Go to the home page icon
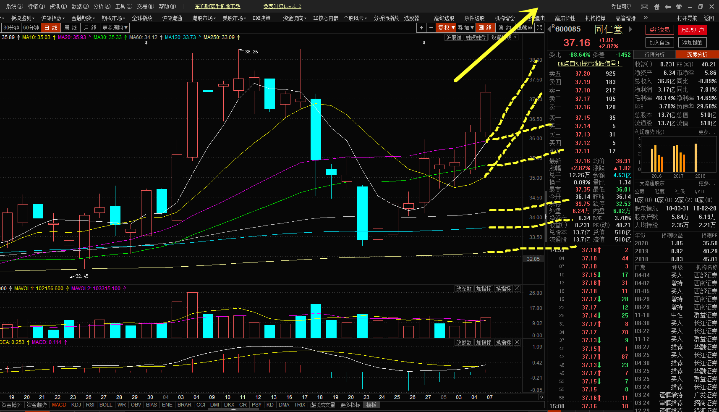Screen dimensions: 719x412 coord(656,7)
